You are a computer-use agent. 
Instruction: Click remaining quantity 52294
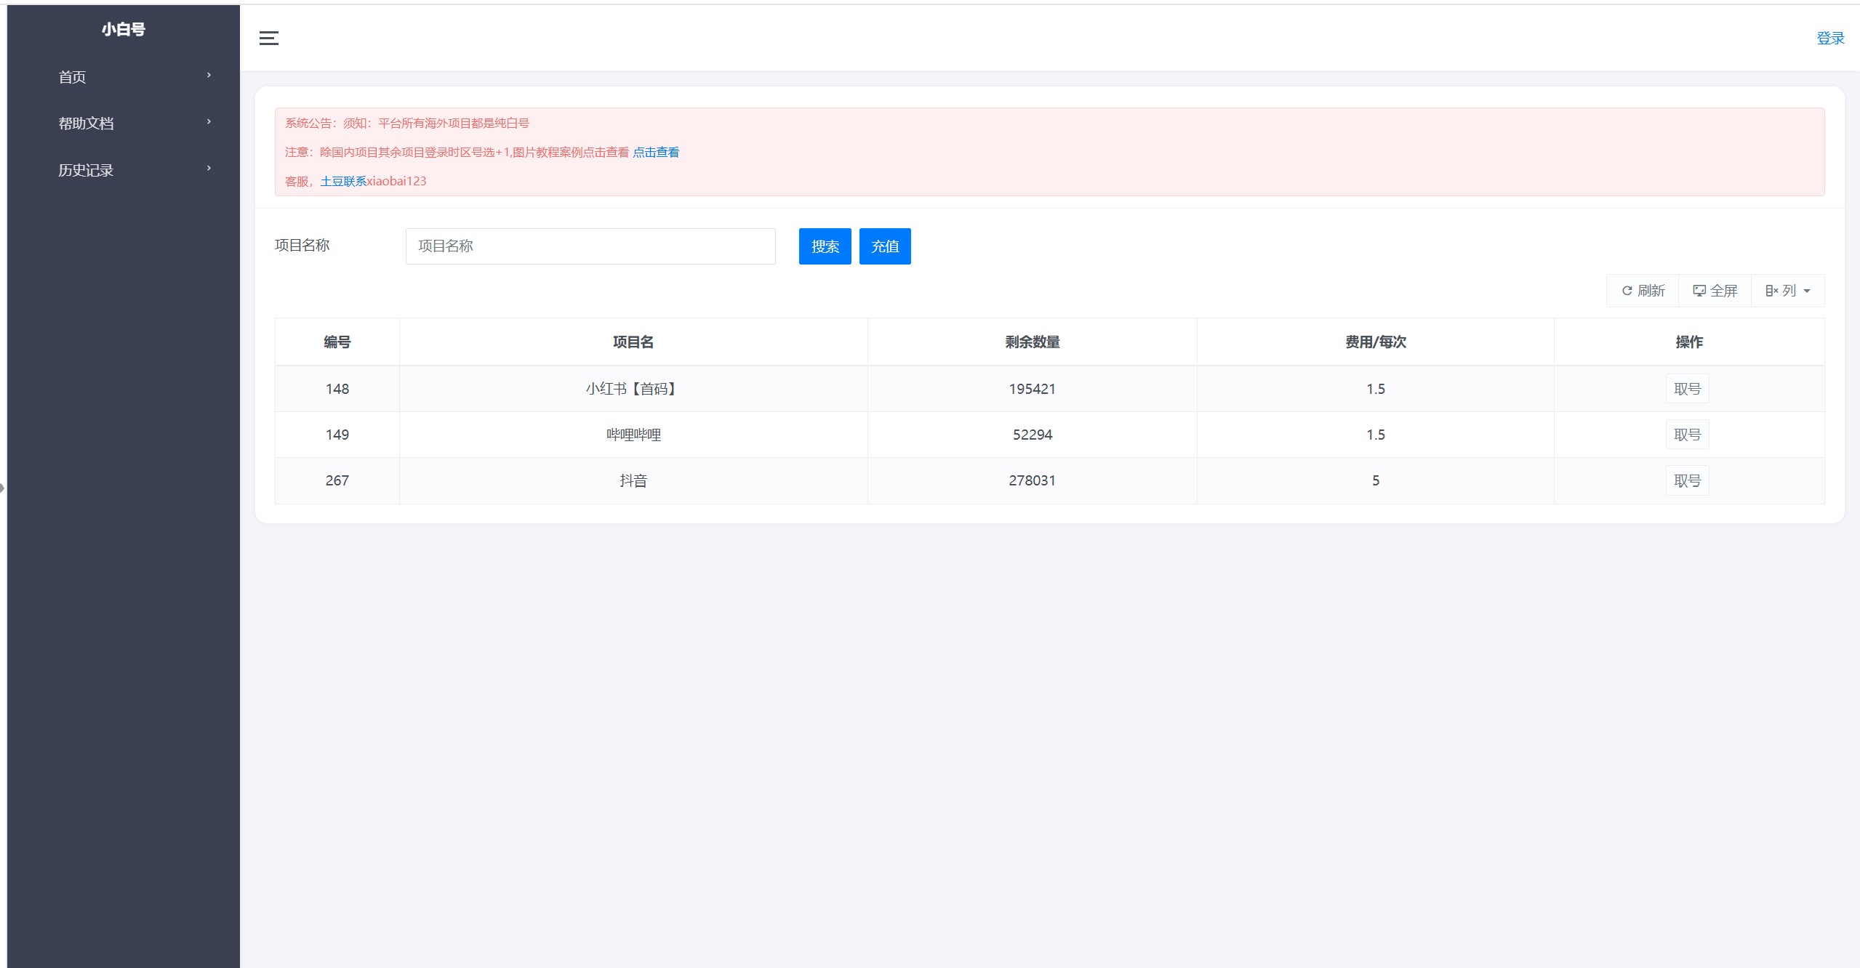(1033, 435)
